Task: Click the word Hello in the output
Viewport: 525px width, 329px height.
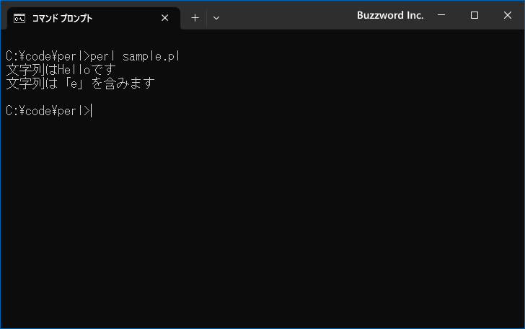Action: [x=74, y=70]
